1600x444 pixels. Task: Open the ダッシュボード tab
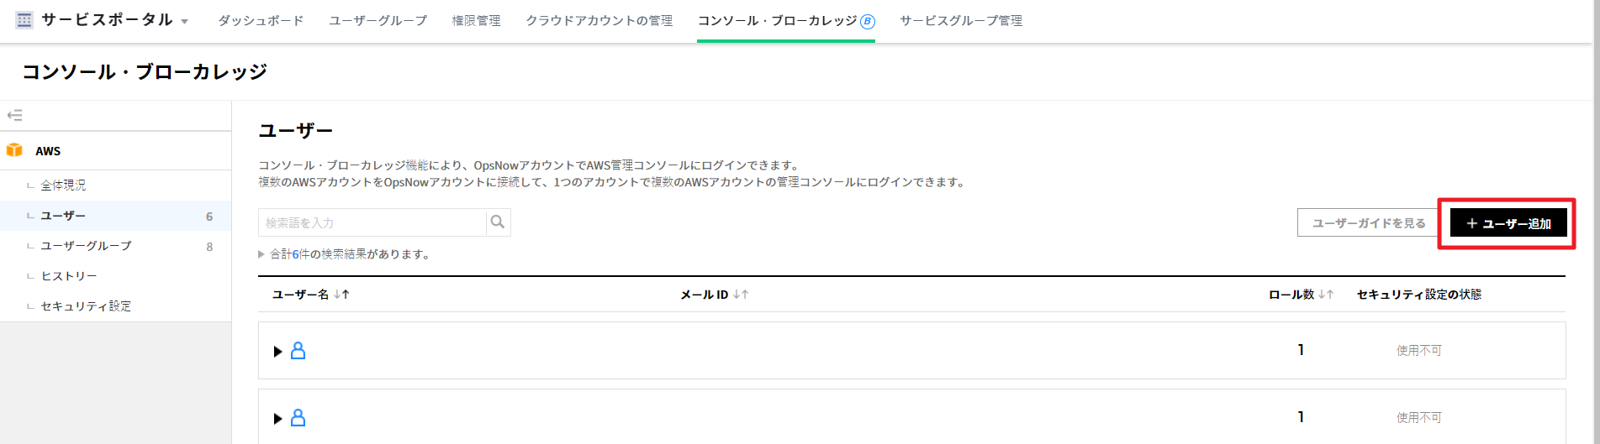pos(261,21)
